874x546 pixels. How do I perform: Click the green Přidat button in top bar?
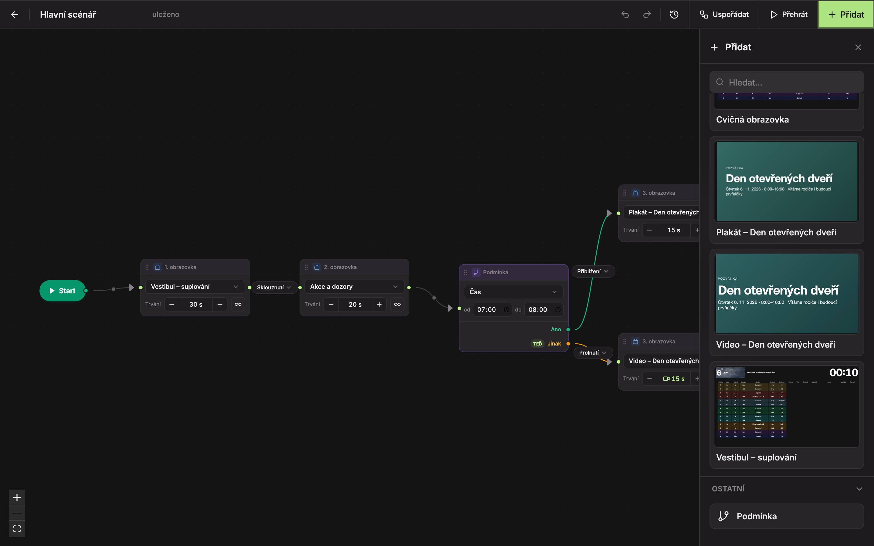click(x=846, y=15)
